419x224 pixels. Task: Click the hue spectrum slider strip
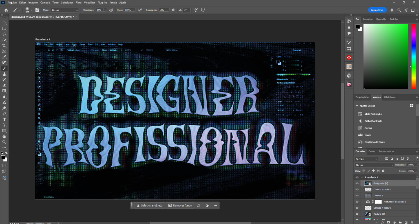413,56
